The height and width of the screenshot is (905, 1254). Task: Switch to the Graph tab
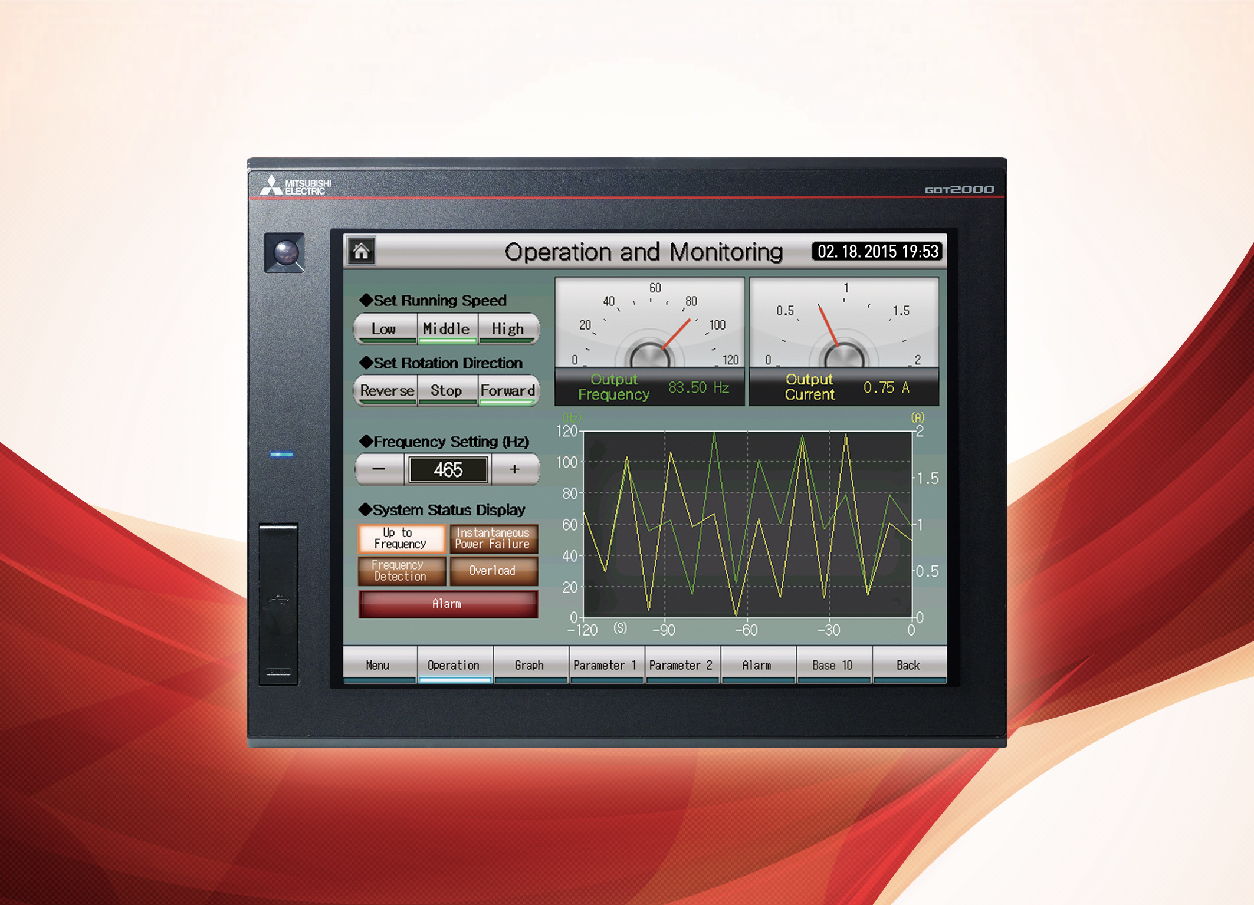pyautogui.click(x=530, y=665)
